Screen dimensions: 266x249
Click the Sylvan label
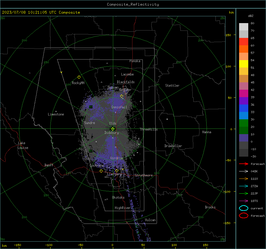click(x=113, y=87)
